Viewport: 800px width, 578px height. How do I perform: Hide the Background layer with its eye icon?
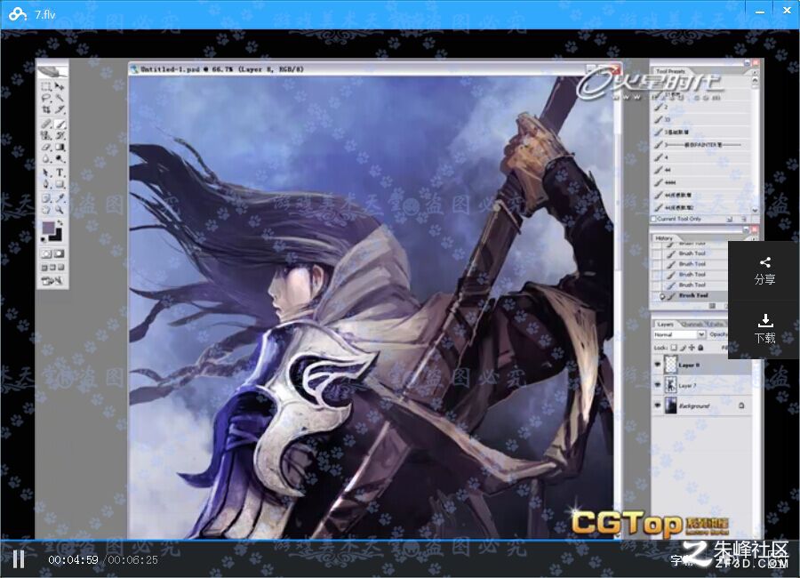pyautogui.click(x=657, y=405)
